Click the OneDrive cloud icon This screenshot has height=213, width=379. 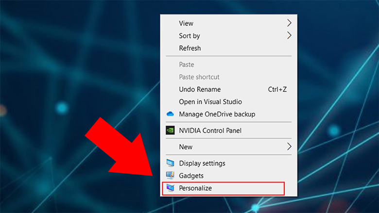pyautogui.click(x=170, y=114)
